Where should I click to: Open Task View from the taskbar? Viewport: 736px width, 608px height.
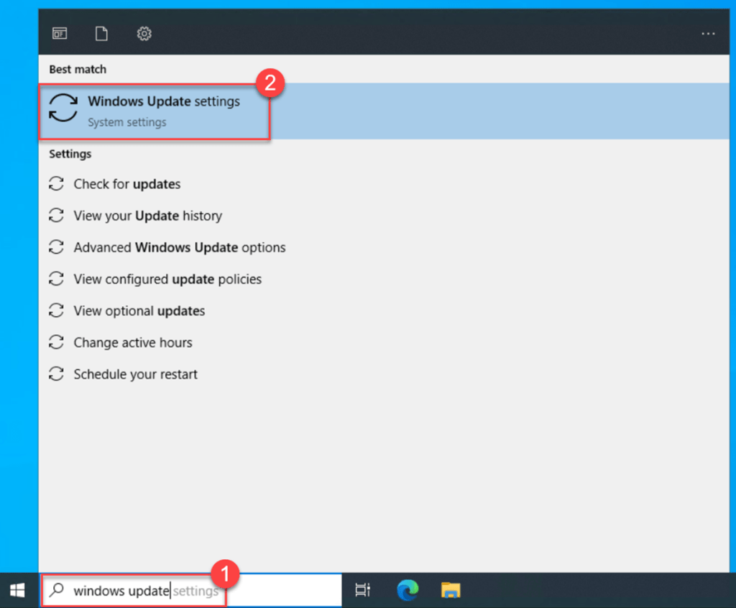[x=362, y=591]
